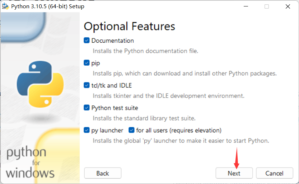The height and width of the screenshot is (184, 299).
Task: Close the Python Setup window
Action: pyautogui.click(x=288, y=6)
